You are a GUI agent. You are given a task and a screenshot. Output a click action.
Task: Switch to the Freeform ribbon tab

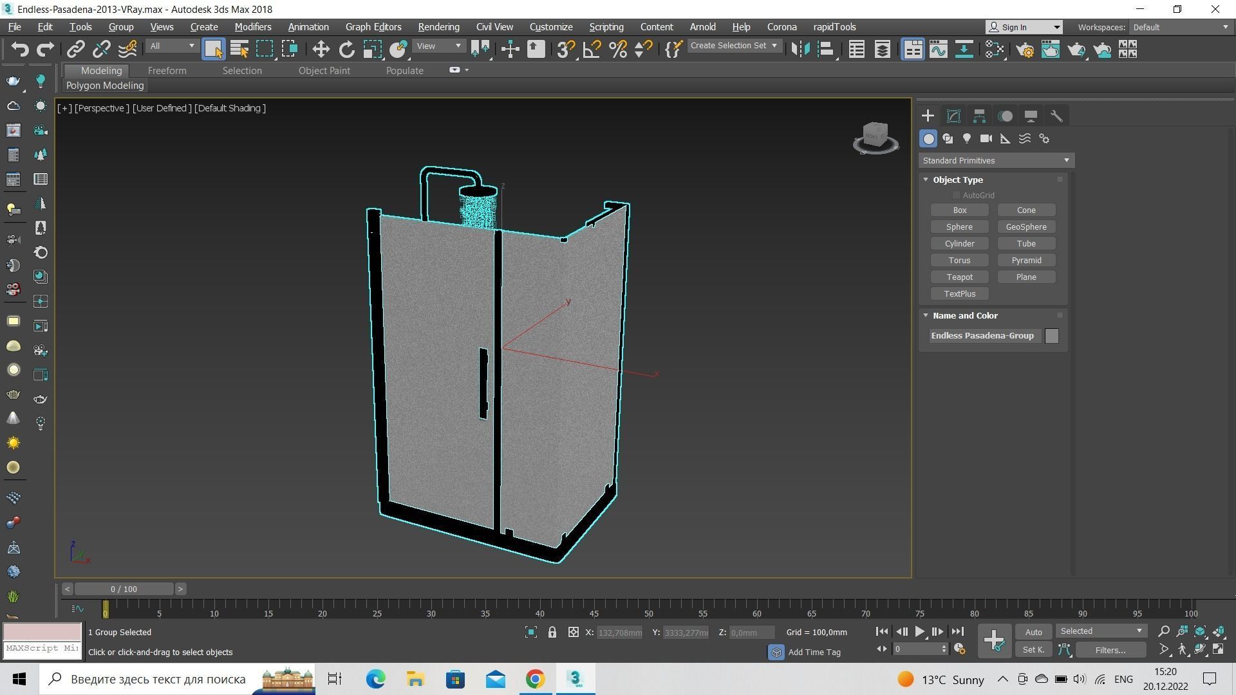pos(167,71)
